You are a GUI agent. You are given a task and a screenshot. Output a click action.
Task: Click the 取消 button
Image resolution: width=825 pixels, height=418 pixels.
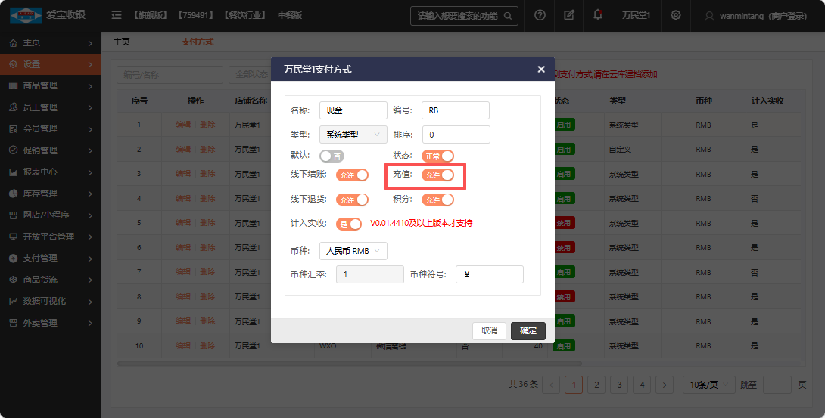[x=489, y=330]
